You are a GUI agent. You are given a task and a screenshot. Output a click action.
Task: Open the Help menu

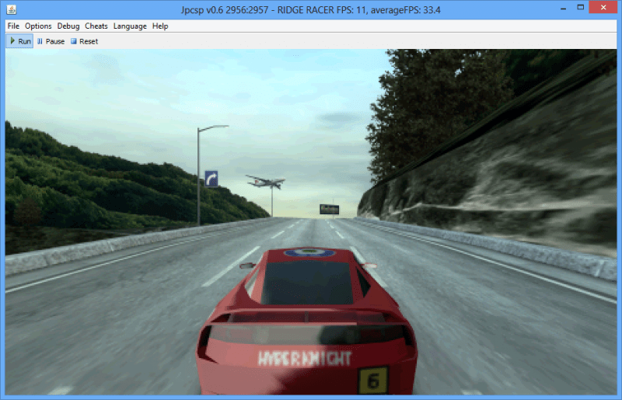(160, 26)
